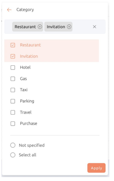
Task: Uncheck the Invitation checkbox
Action: click(x=13, y=56)
